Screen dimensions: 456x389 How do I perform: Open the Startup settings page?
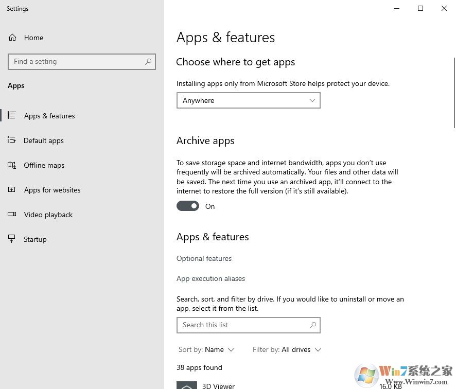click(35, 239)
